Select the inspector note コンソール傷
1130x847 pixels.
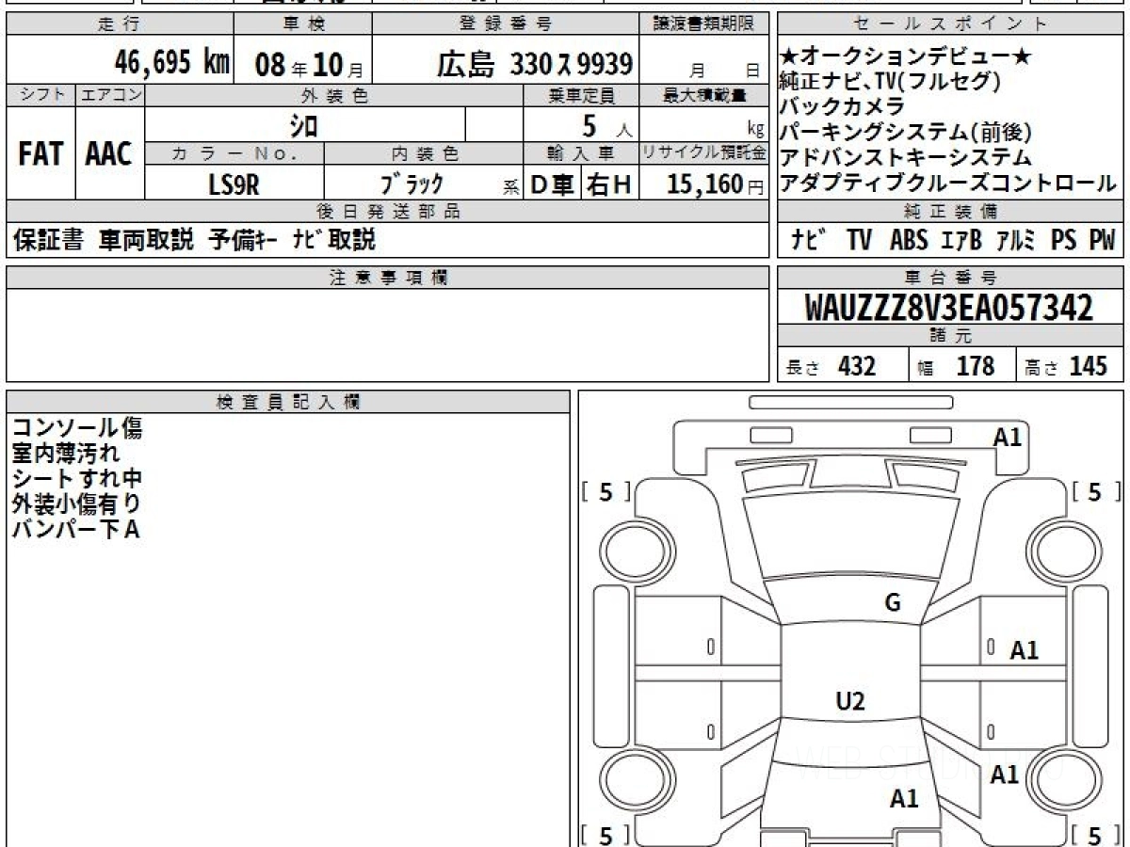tap(76, 428)
